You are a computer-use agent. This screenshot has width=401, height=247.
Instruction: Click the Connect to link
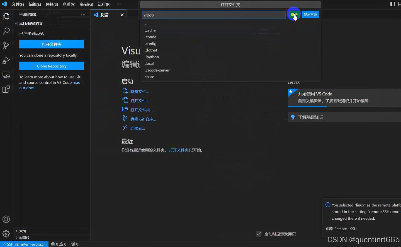pos(137,128)
